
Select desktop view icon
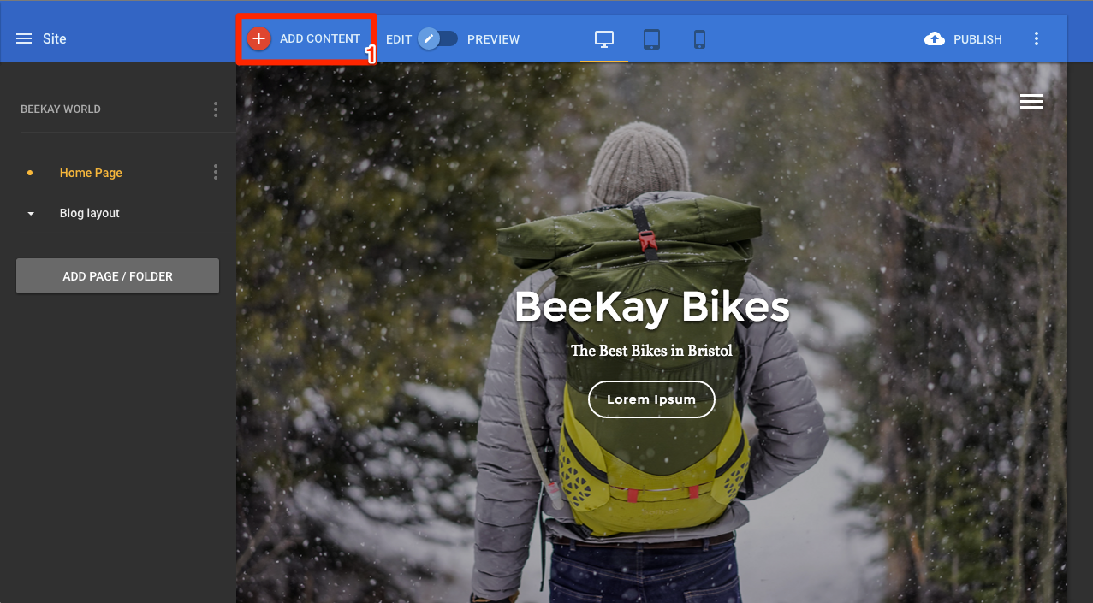(x=604, y=39)
